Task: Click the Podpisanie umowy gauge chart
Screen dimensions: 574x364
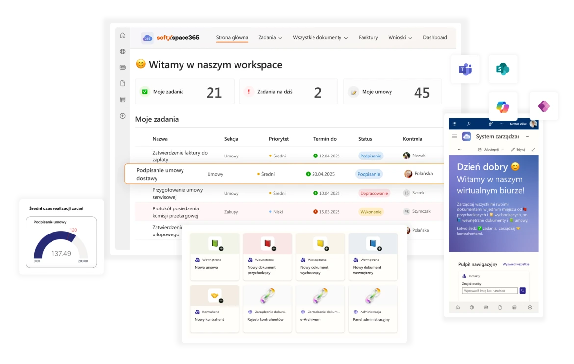Action: click(61, 243)
